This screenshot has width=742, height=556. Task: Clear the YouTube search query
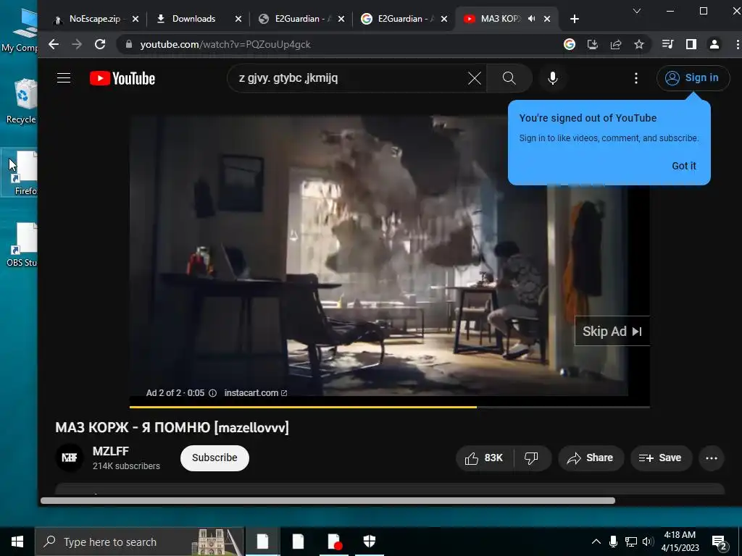pos(474,78)
